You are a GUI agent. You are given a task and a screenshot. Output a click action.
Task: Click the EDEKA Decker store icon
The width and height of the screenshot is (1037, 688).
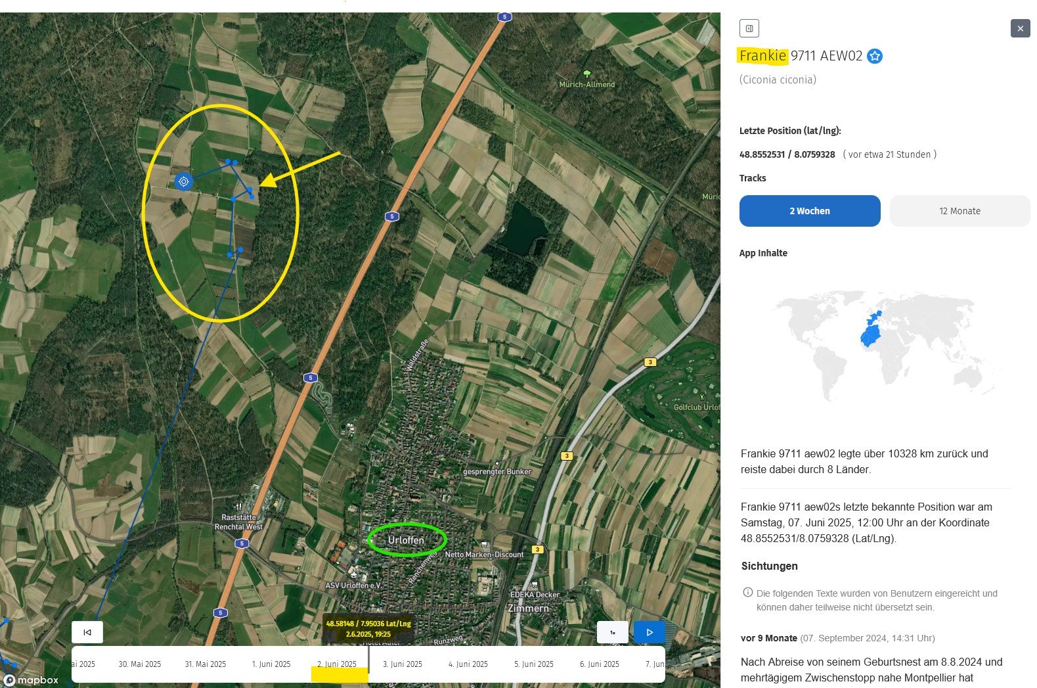click(x=535, y=584)
